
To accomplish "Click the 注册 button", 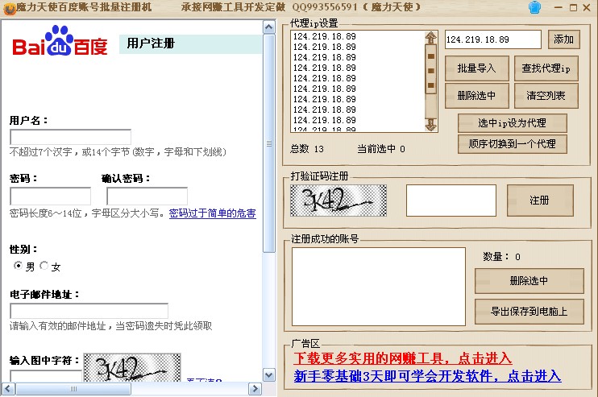I will coord(540,201).
